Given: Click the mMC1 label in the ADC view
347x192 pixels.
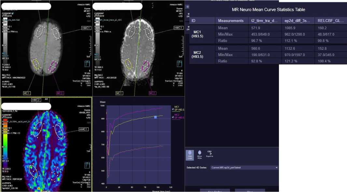Looking at the screenshot, I should point(178,28).
